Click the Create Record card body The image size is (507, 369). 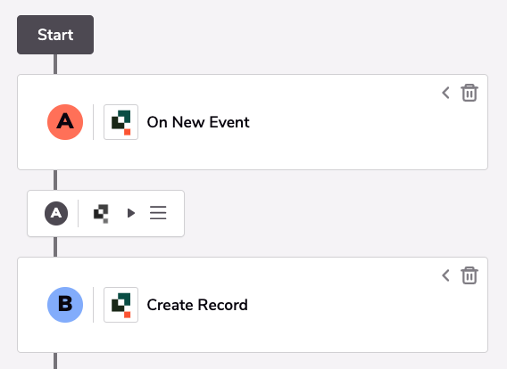253,305
